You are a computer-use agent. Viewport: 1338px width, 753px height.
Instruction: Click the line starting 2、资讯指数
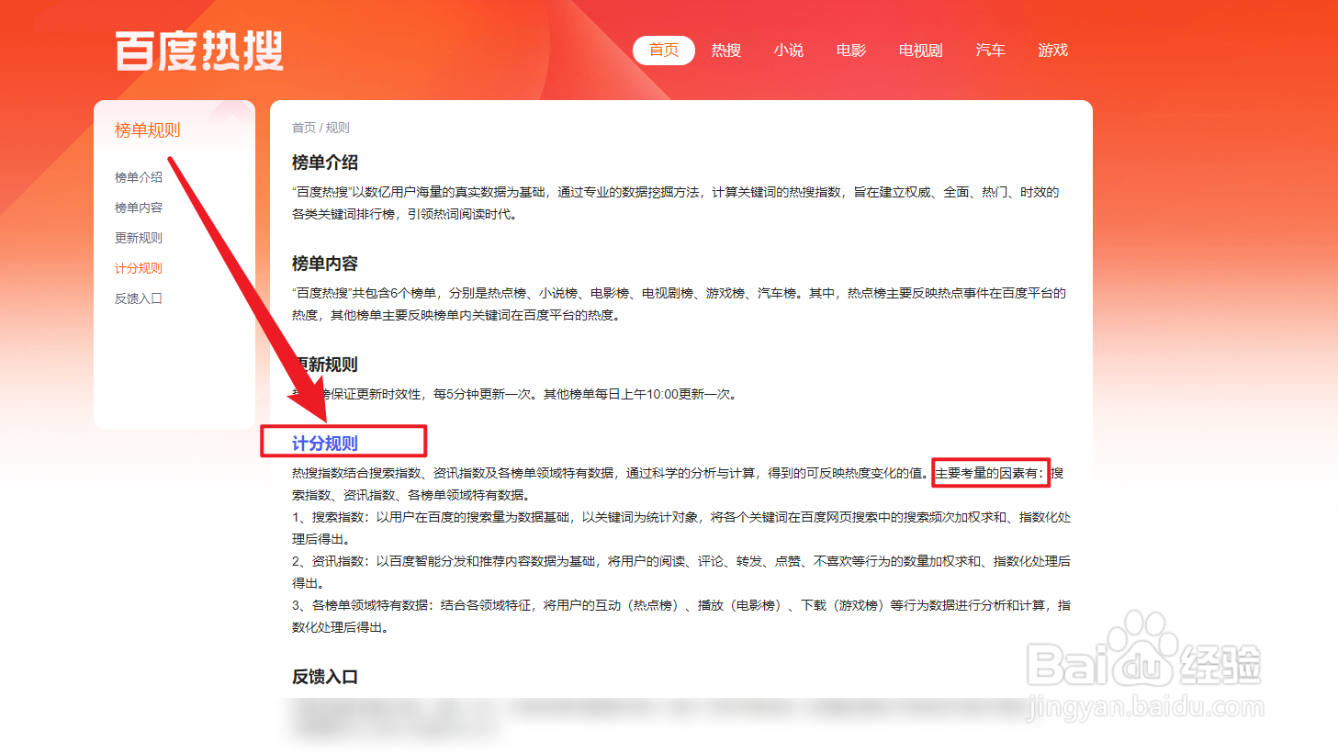point(681,572)
